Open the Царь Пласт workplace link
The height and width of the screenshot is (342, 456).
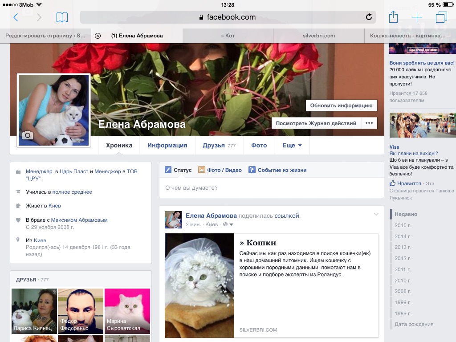point(74,171)
